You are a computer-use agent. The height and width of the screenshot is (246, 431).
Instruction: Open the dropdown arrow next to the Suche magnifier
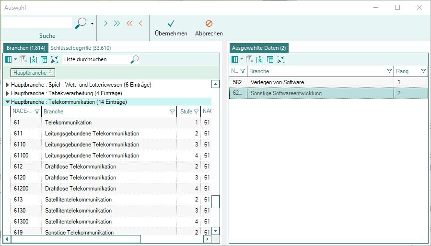pos(92,23)
